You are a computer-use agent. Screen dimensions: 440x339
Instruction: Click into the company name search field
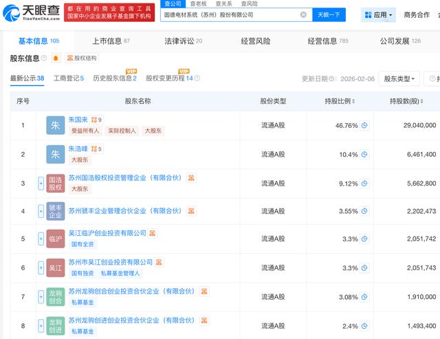(x=227, y=14)
